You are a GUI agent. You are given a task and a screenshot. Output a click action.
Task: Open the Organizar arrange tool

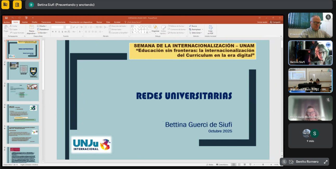coord(156,28)
